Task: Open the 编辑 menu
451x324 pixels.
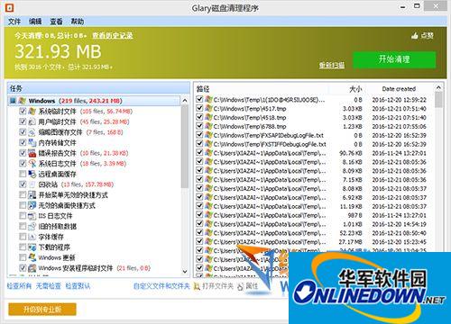Action: [x=35, y=22]
